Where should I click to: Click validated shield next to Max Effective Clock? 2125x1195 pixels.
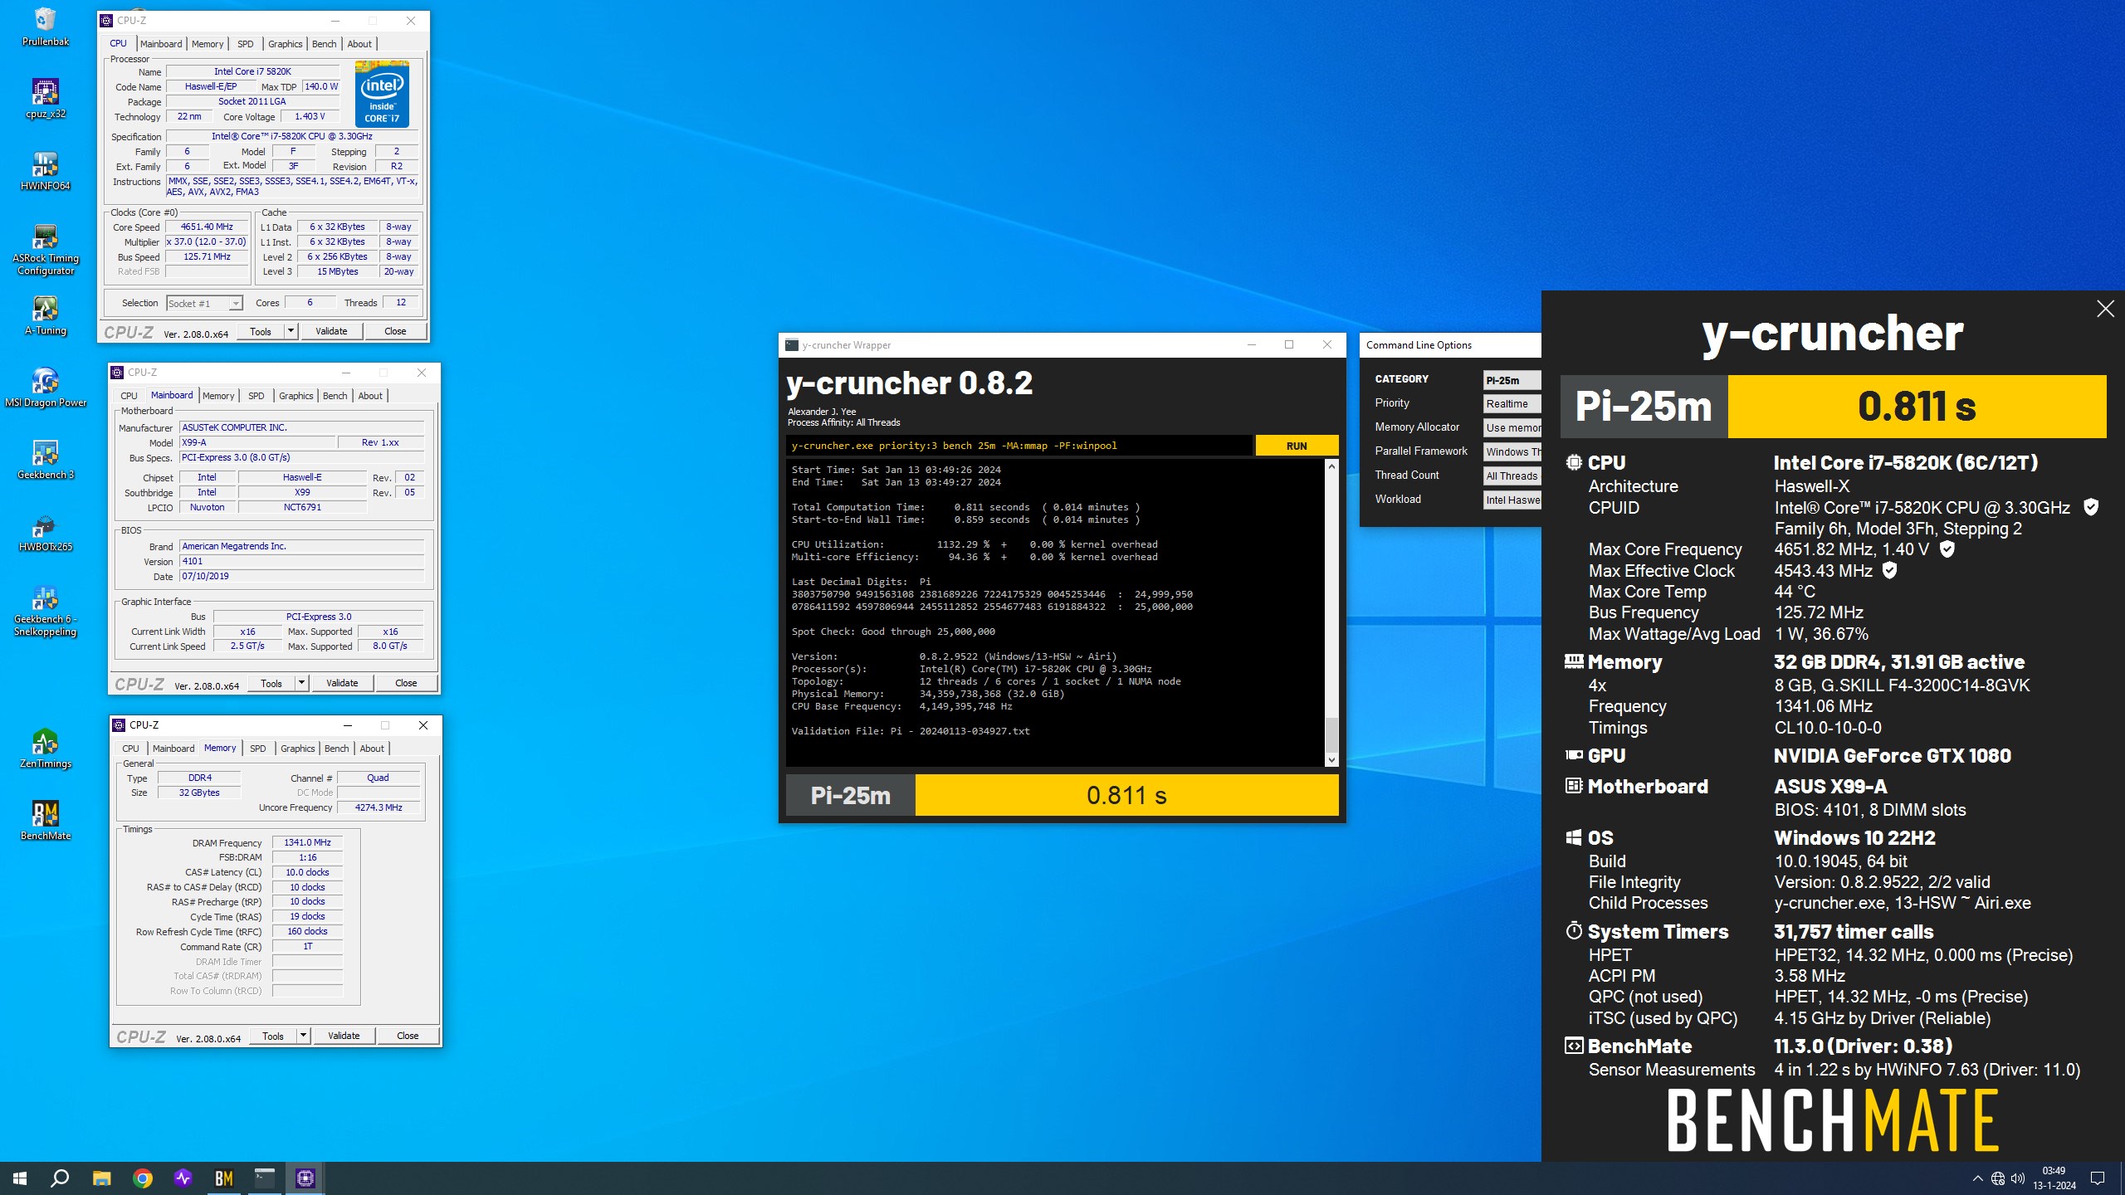1889,570
